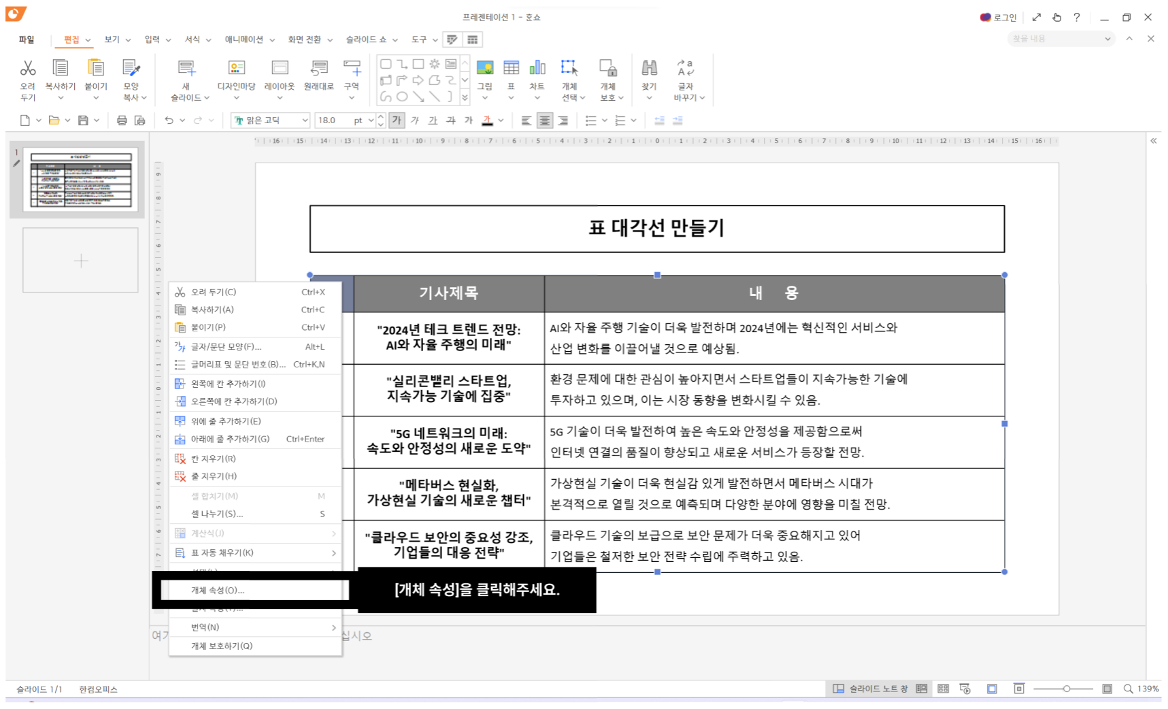Toggle Bold (가) formatting button

coord(397,120)
